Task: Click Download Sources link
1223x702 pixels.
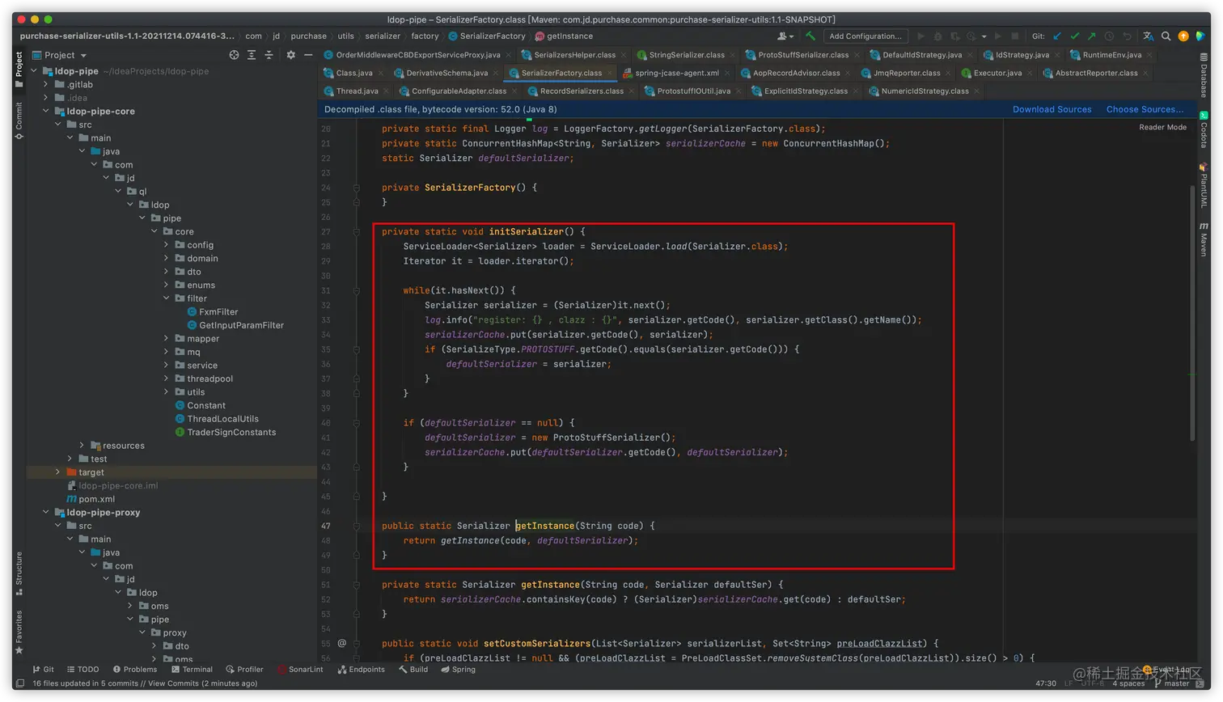Action: pyautogui.click(x=1052, y=109)
